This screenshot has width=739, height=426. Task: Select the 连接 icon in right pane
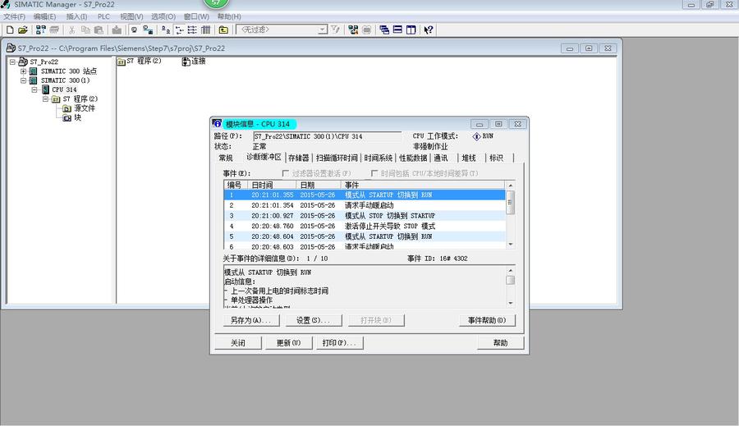[194, 62]
